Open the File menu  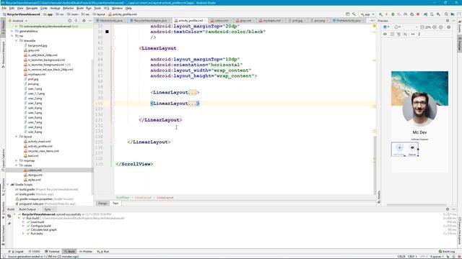click(4, 8)
